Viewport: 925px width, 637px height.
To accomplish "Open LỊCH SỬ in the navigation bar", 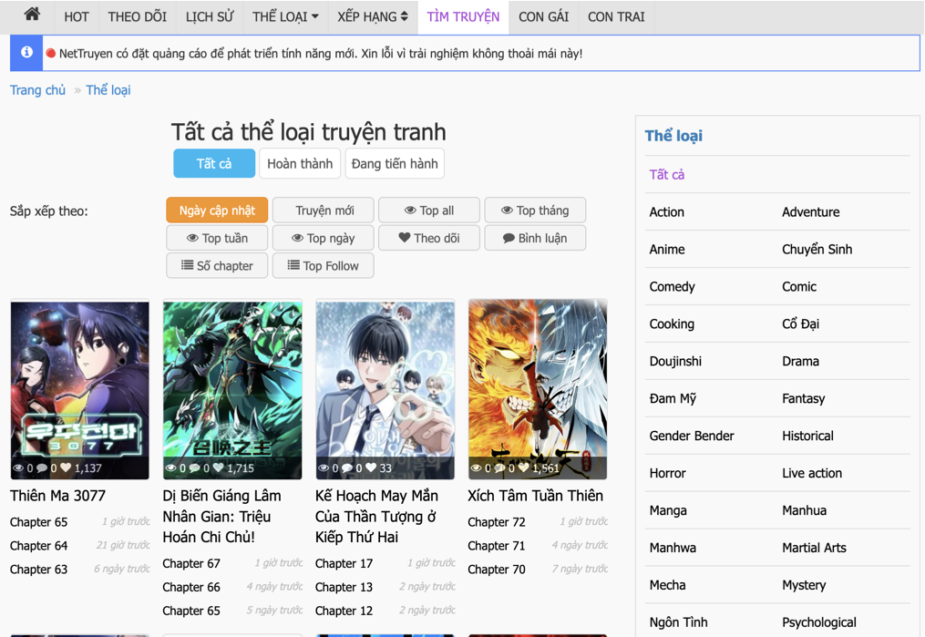I will click(210, 17).
